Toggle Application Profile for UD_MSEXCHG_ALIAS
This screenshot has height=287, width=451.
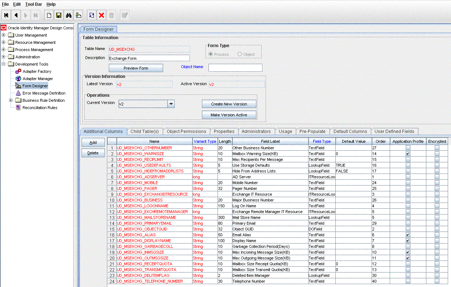click(x=408, y=235)
